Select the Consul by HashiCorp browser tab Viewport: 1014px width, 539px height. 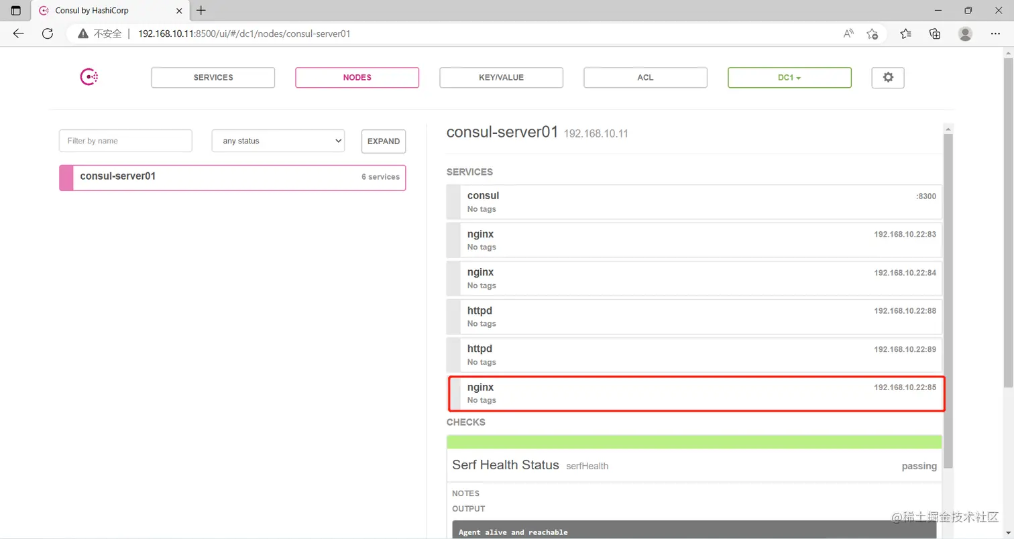point(111,11)
